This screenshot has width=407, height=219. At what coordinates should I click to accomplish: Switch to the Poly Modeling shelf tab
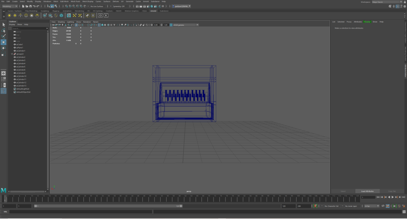(x=31, y=11)
